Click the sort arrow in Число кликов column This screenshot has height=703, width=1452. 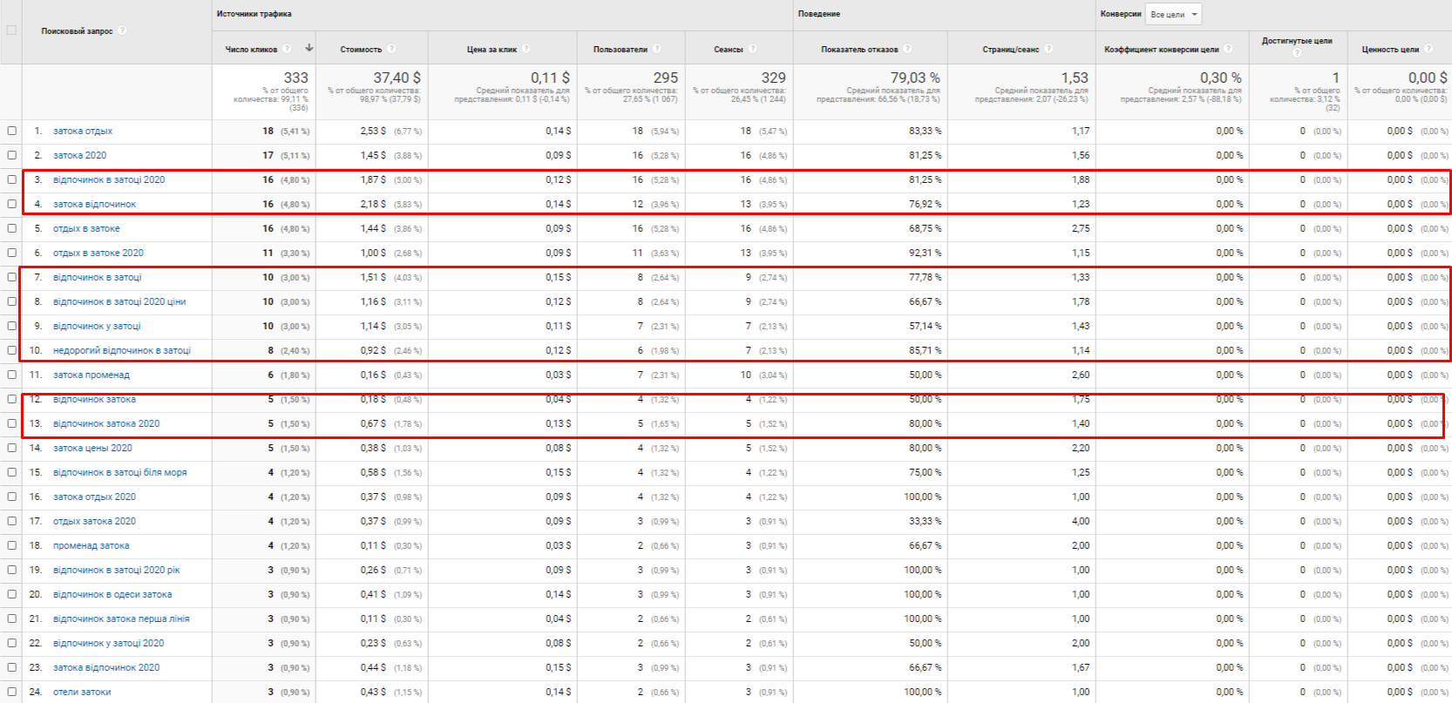point(309,48)
